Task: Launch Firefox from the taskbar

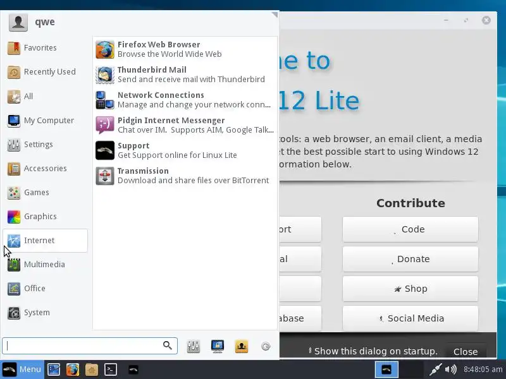Action: click(x=73, y=370)
